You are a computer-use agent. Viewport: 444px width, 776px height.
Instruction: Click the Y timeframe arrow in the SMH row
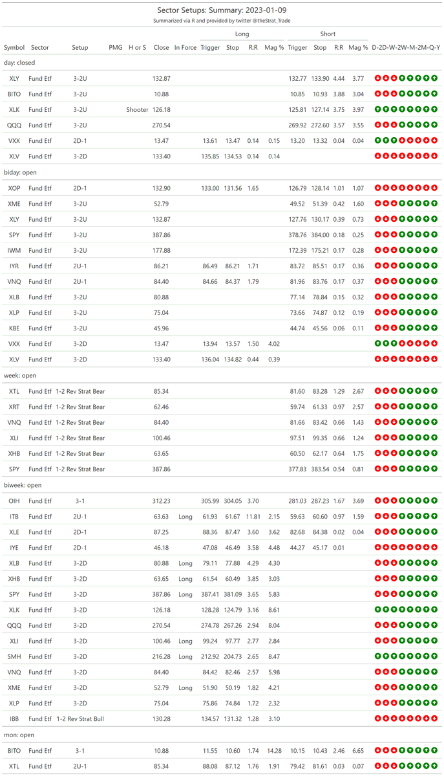[x=436, y=656]
